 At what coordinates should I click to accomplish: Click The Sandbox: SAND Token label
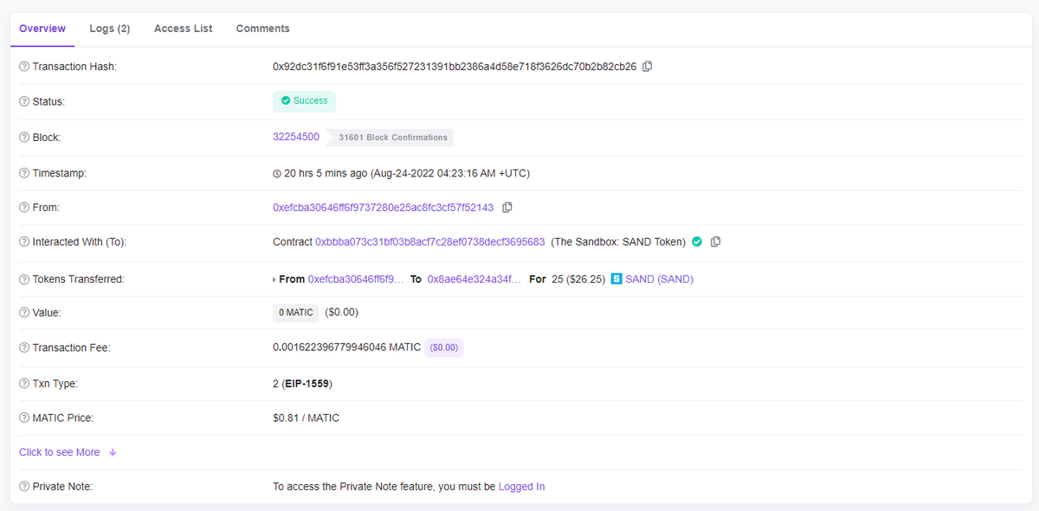618,242
